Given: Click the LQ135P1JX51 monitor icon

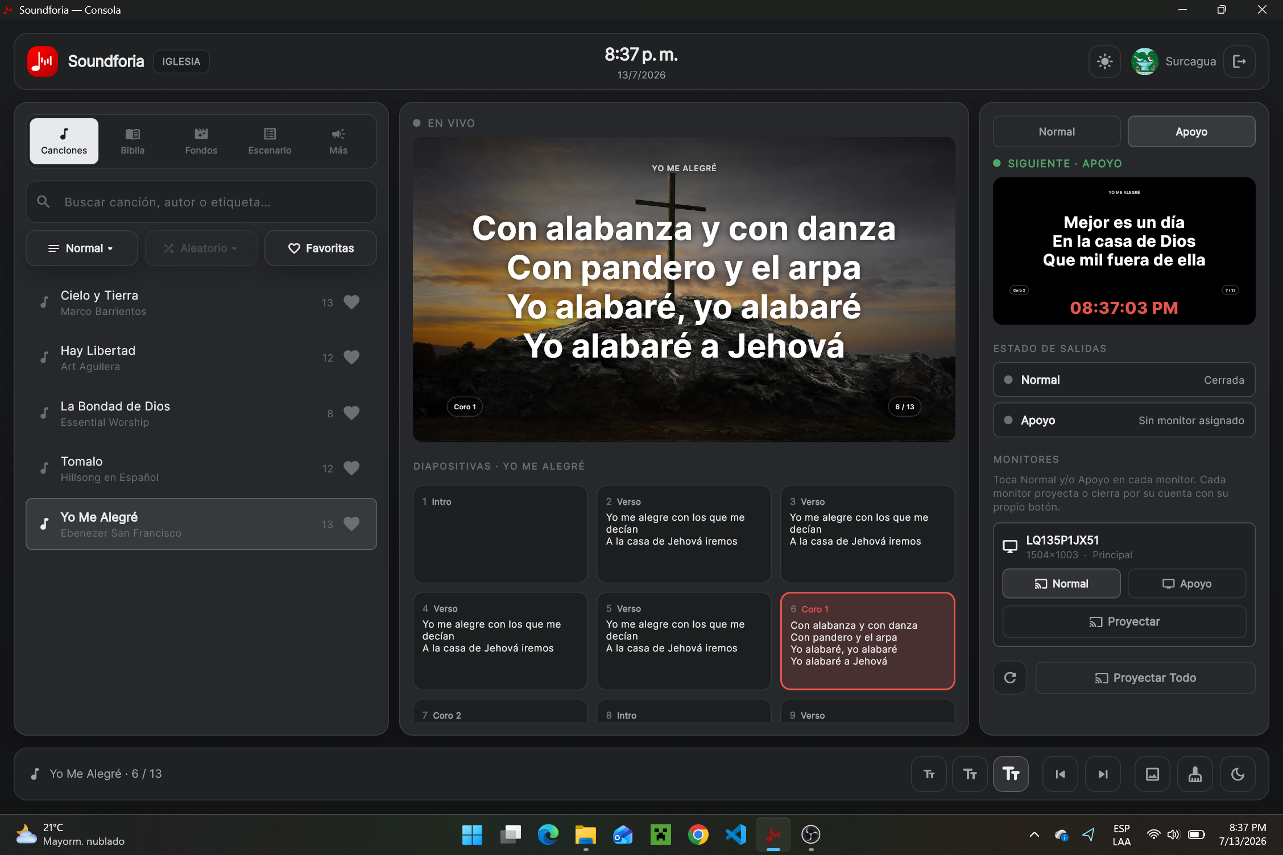Looking at the screenshot, I should point(1010,546).
